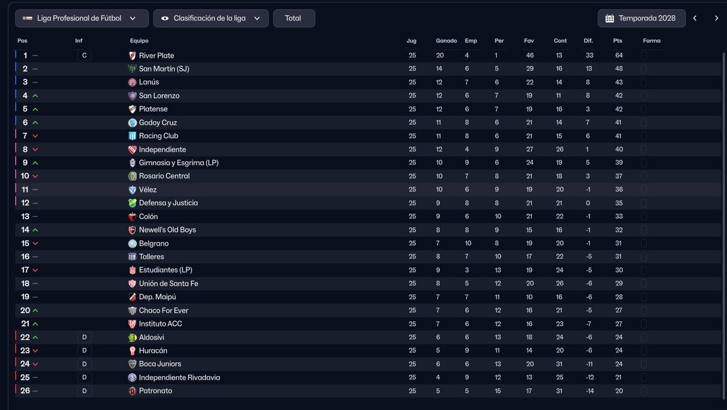This screenshot has height=410, width=727.
Task: Sort by the Emp column header
Action: (x=471, y=41)
